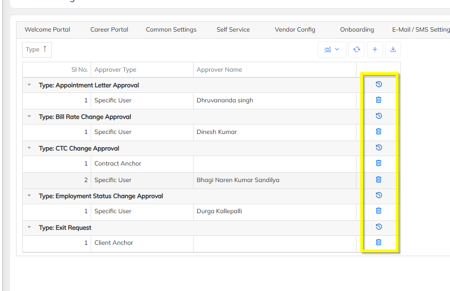This screenshot has height=291, width=450.
Task: Click the refresh grid icon
Action: pos(357,50)
